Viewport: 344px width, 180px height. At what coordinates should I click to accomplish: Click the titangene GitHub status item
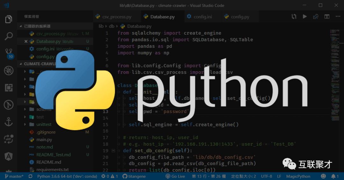pyautogui.click(x=134, y=176)
